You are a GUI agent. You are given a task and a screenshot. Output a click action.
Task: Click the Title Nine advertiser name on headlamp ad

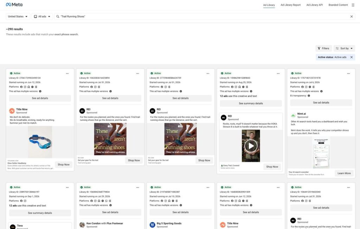pyautogui.click(x=22, y=110)
